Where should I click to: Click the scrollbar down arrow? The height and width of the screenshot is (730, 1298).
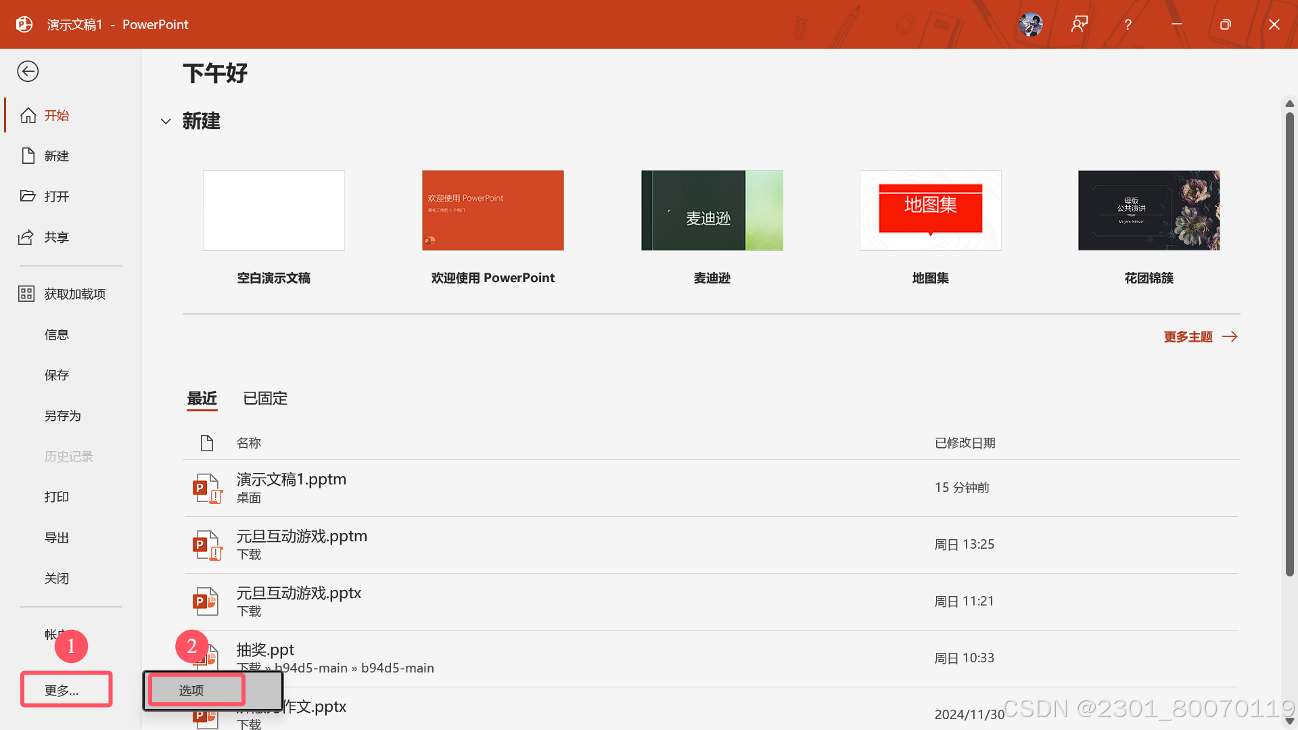[1290, 721]
